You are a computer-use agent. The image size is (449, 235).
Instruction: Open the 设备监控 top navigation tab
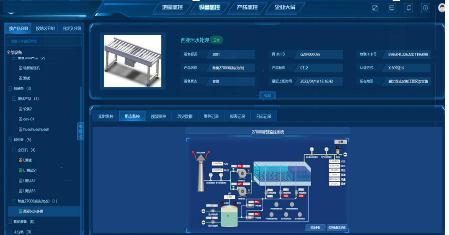[x=209, y=7]
